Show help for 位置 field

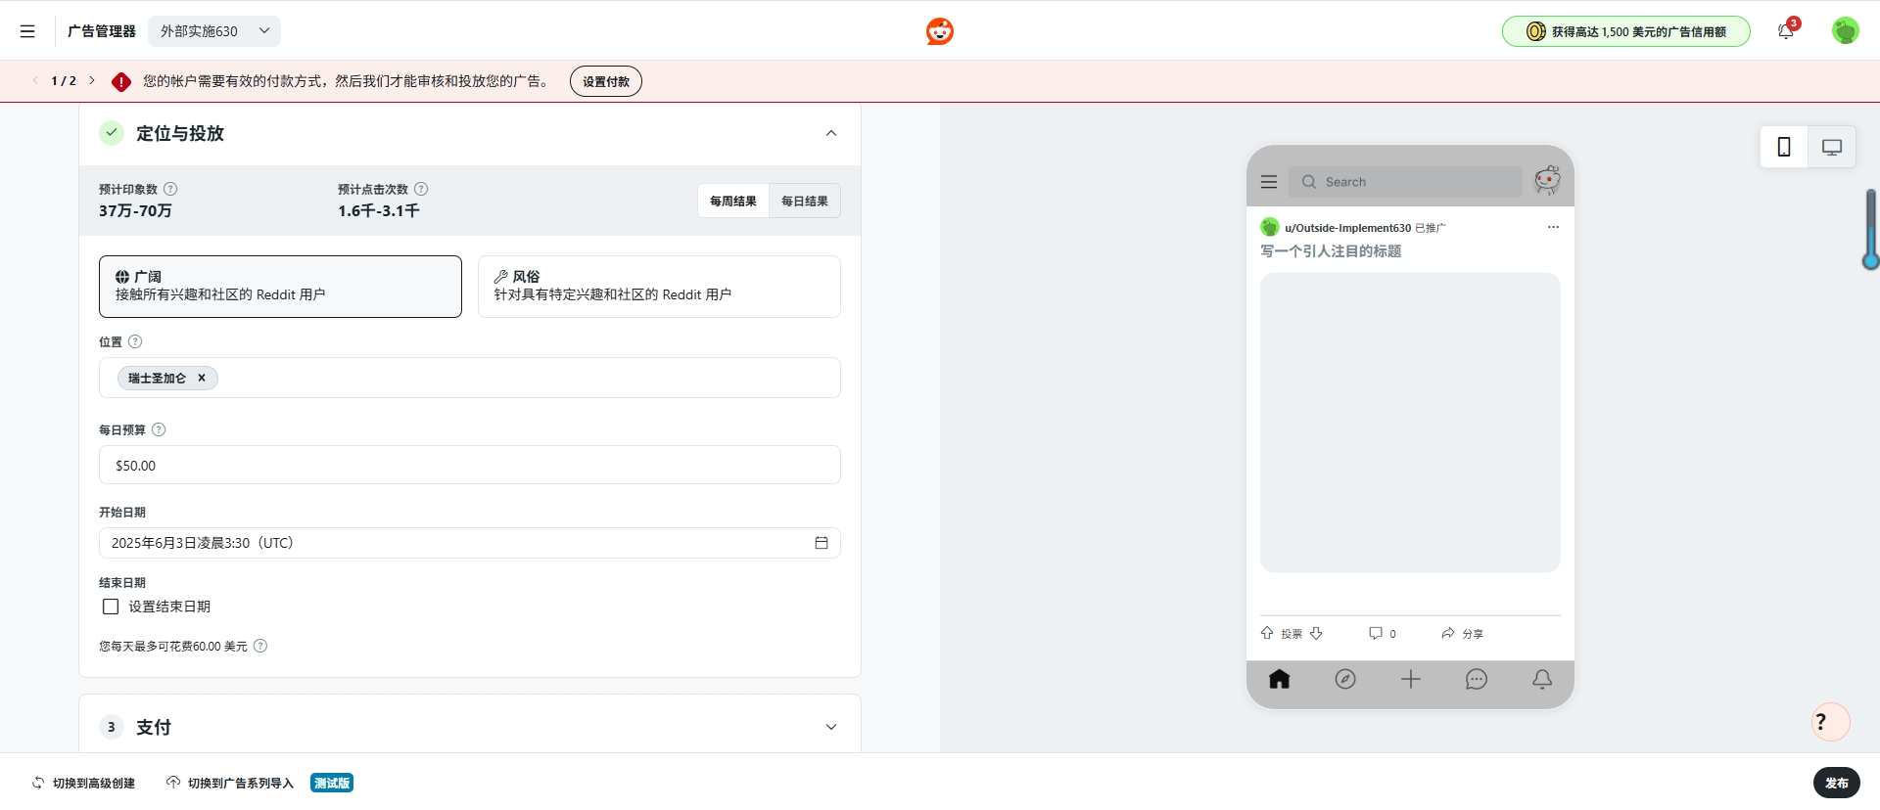(135, 341)
